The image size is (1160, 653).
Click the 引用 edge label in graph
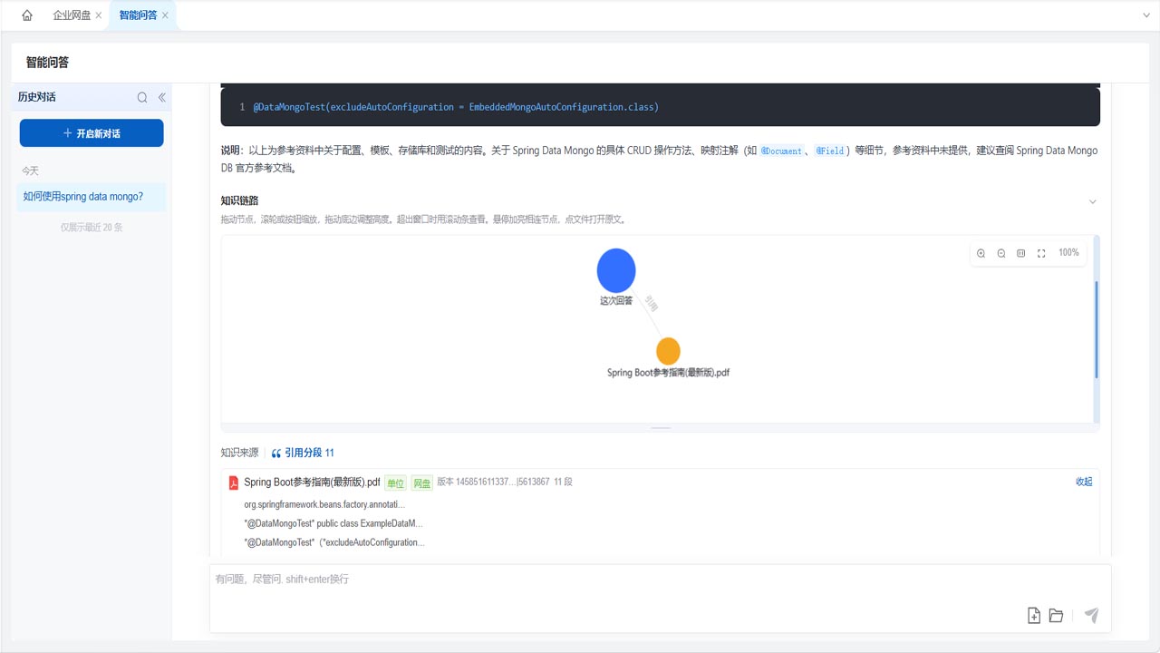(x=651, y=304)
